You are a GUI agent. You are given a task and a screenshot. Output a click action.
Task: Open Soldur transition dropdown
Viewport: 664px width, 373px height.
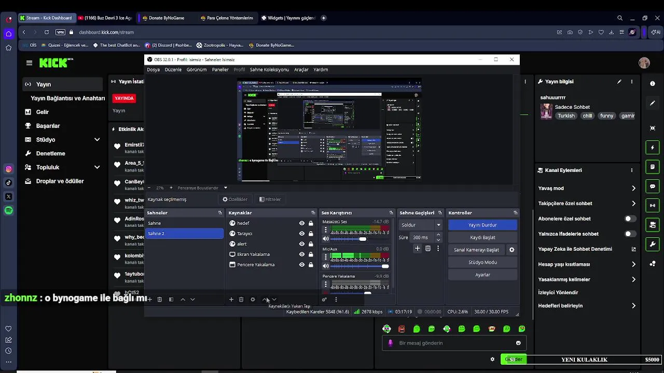point(421,225)
